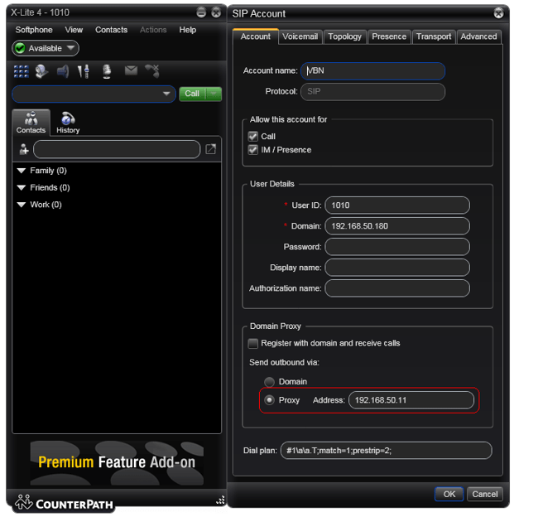Open voicemail envelope icon
Screen dimensions: 538x517
coord(131,70)
